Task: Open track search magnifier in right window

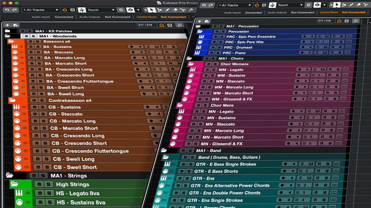Action: click(355, 21)
